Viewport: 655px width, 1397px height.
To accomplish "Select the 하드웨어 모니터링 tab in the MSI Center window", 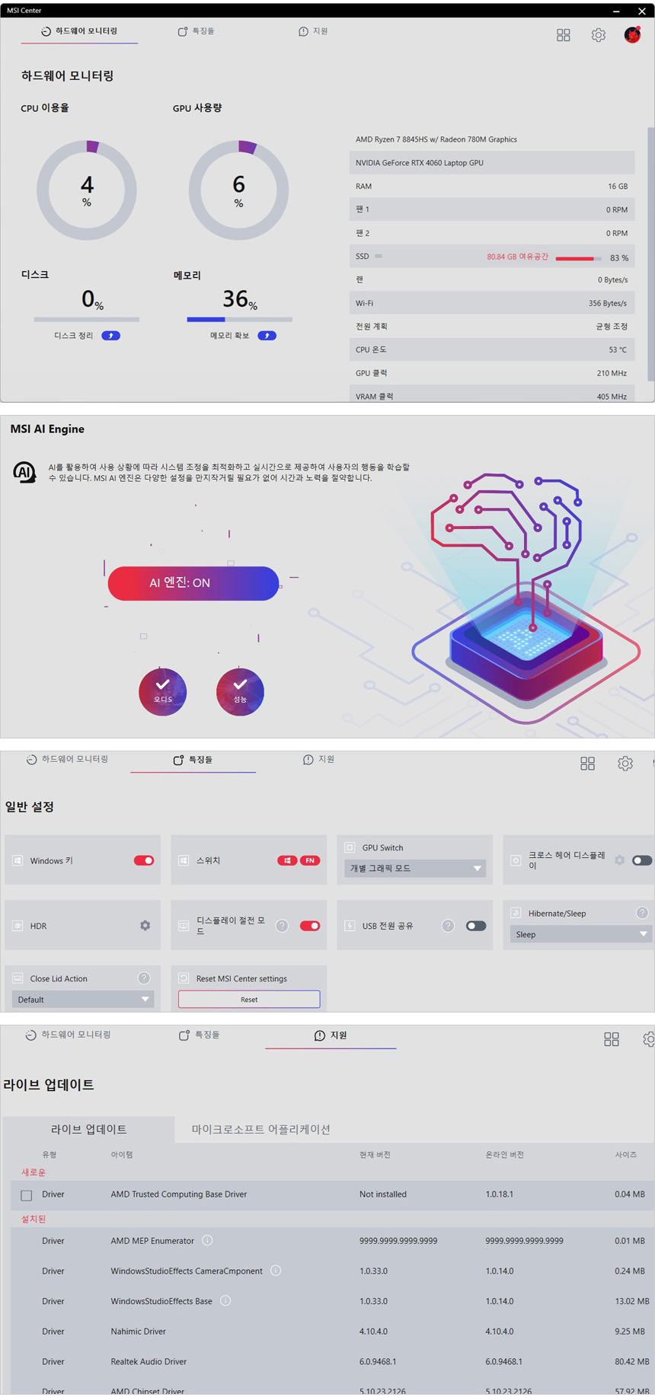I will (x=79, y=31).
